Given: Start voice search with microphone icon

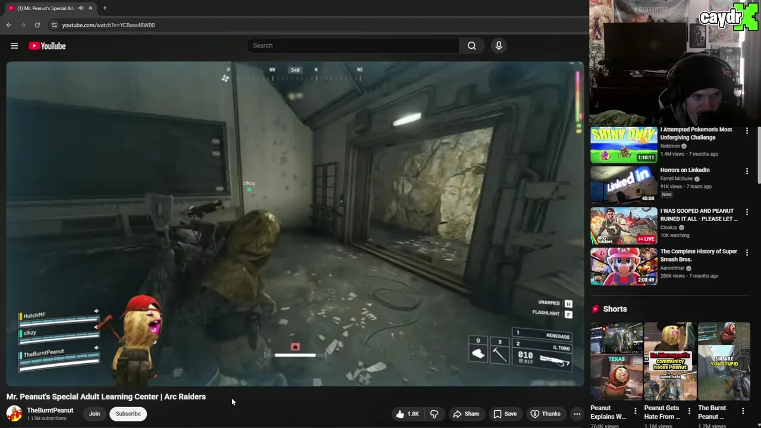Looking at the screenshot, I should click(x=499, y=46).
